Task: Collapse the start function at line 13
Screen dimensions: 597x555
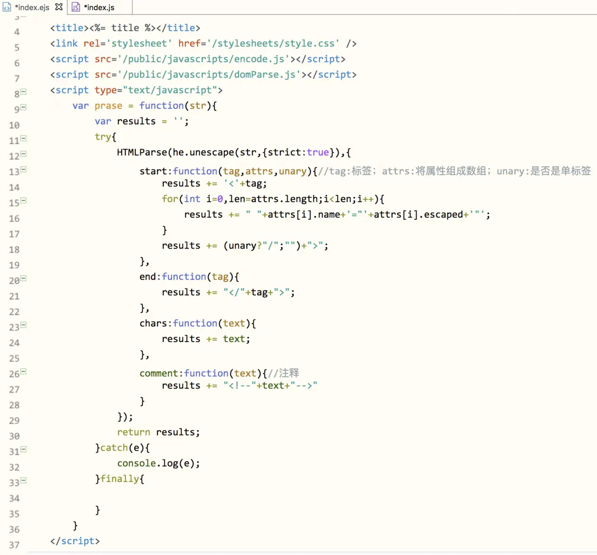Action: coord(24,169)
